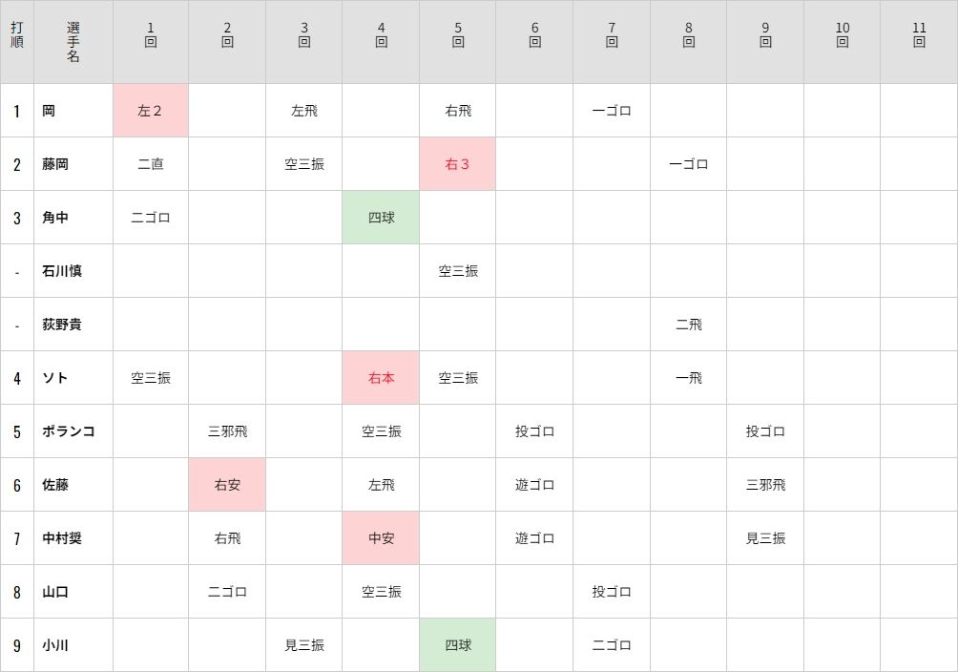
Task: Click 中村奨's 中安 result cell
Action: (381, 538)
